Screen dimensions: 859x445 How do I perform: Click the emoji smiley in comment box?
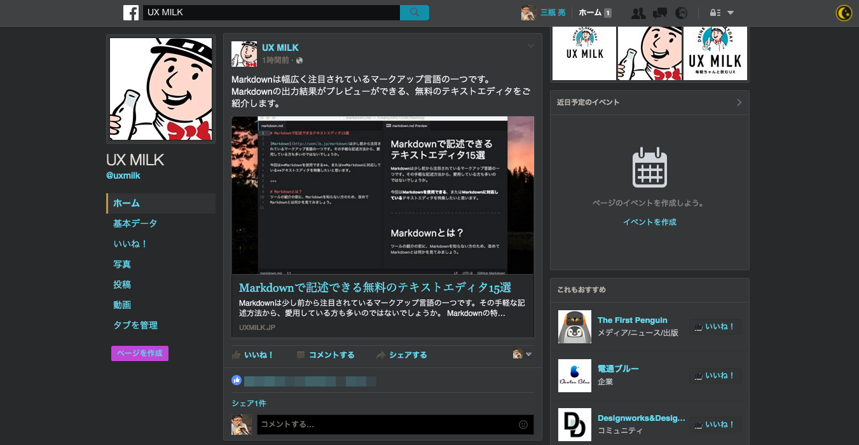pos(523,425)
